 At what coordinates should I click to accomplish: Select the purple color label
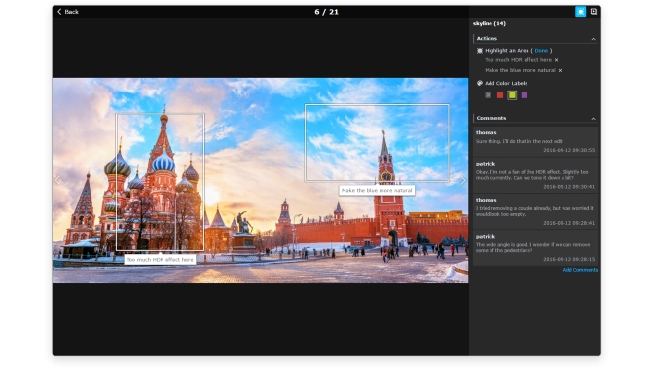tap(525, 95)
